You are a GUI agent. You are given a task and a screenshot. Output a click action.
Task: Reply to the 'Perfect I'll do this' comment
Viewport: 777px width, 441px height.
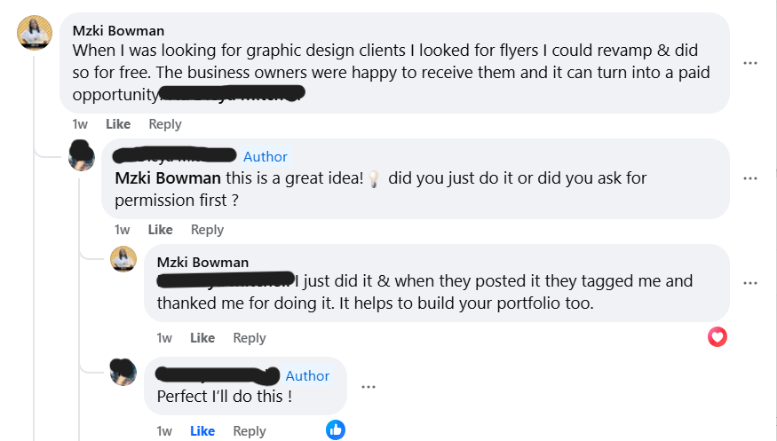[250, 431]
